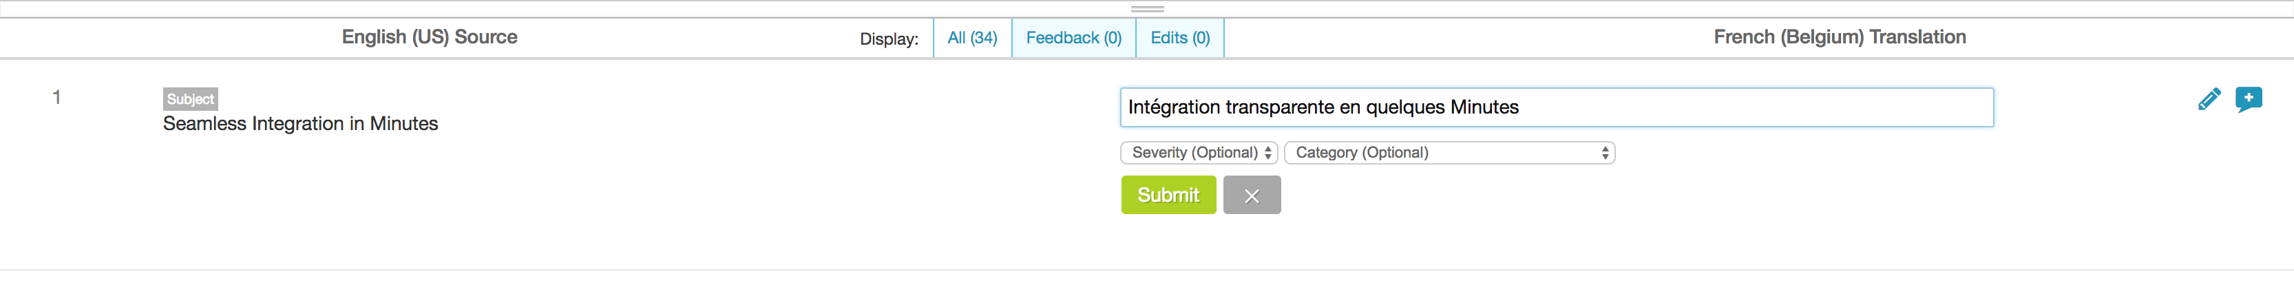Click the add comment speech bubble icon
This screenshot has width=2294, height=296.
pos(2248,99)
